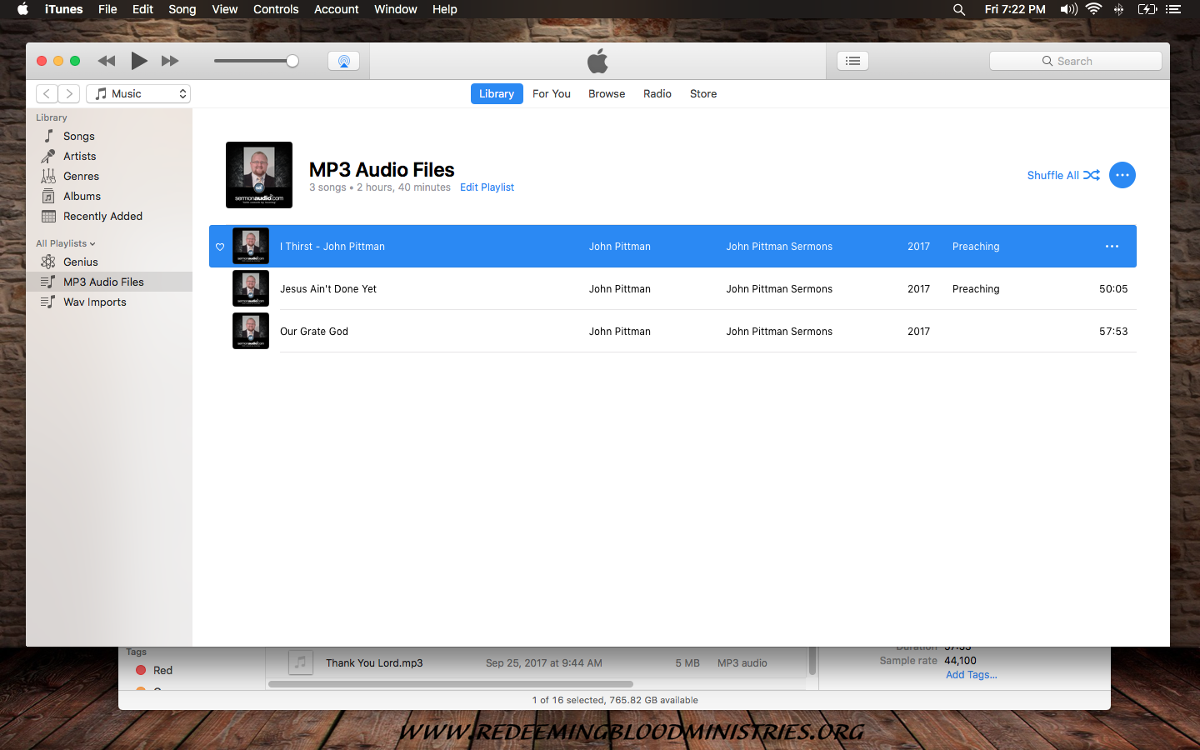Open Spotlight search in the menu bar

(x=959, y=9)
